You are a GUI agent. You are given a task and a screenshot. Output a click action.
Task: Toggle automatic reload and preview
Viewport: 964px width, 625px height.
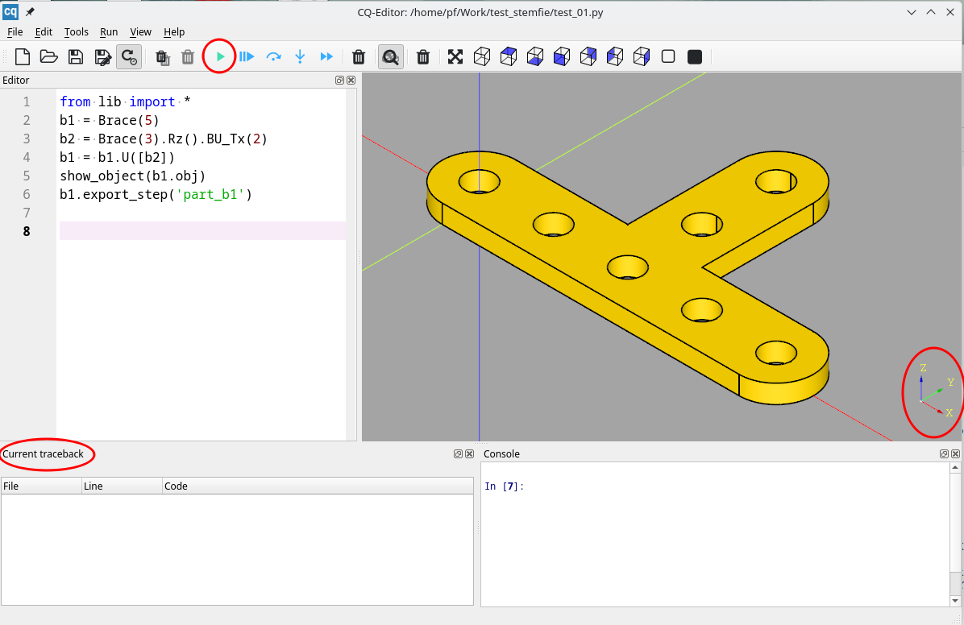click(x=129, y=56)
